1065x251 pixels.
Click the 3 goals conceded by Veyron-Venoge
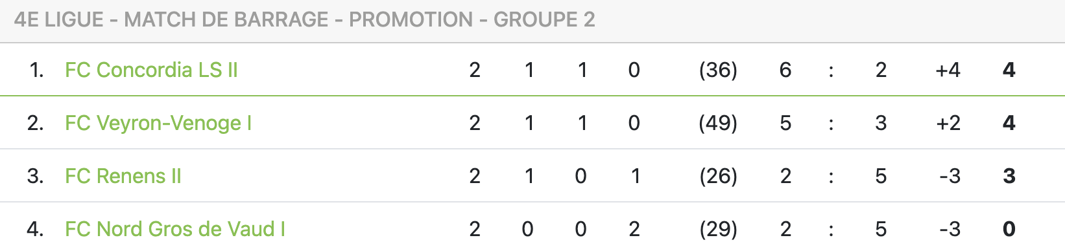(x=881, y=123)
